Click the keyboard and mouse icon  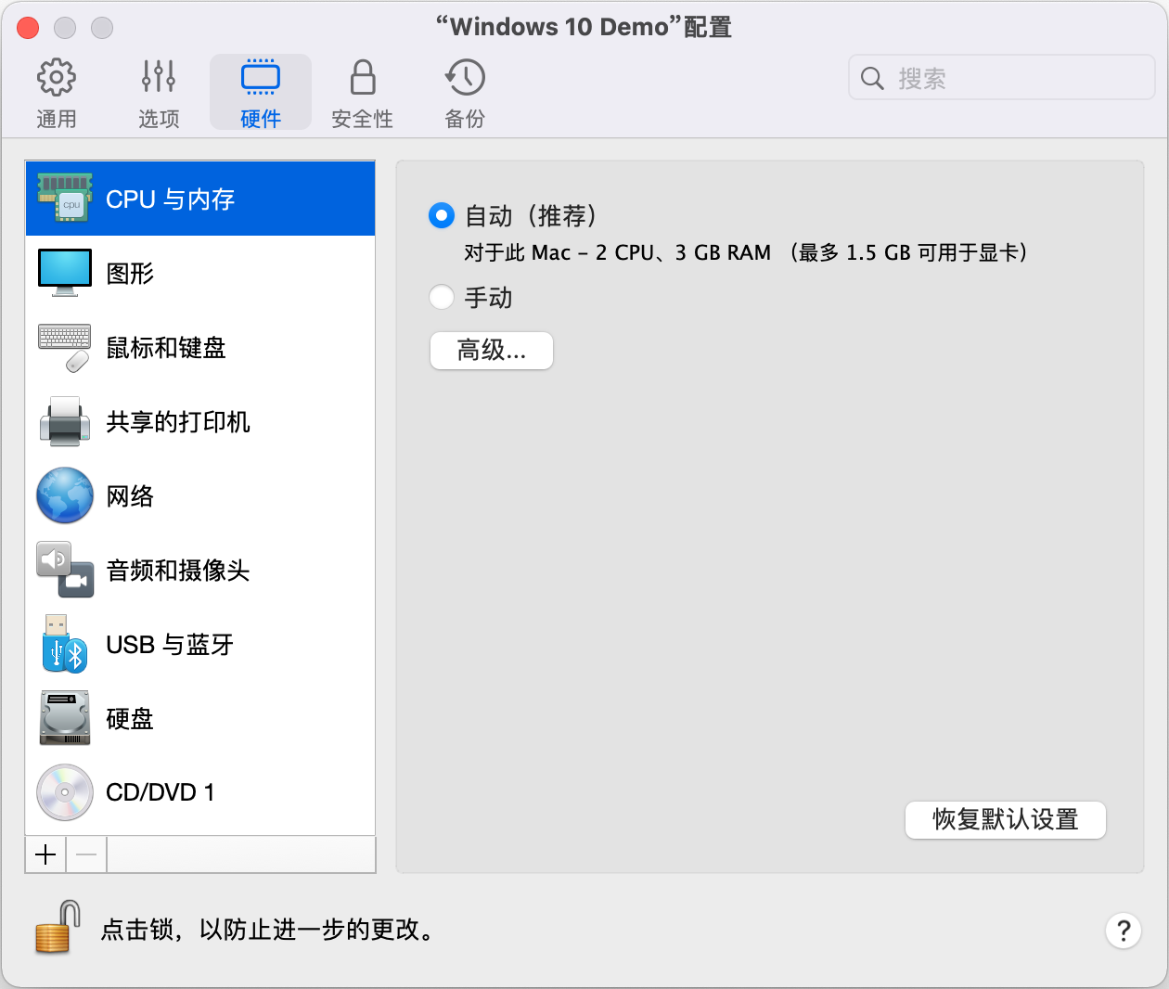point(65,347)
